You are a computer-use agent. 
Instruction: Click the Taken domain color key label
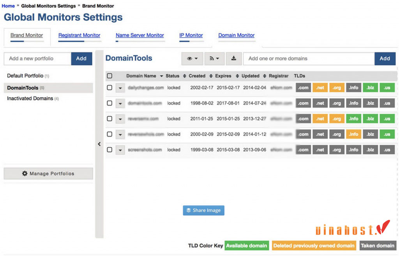pyautogui.click(x=378, y=246)
